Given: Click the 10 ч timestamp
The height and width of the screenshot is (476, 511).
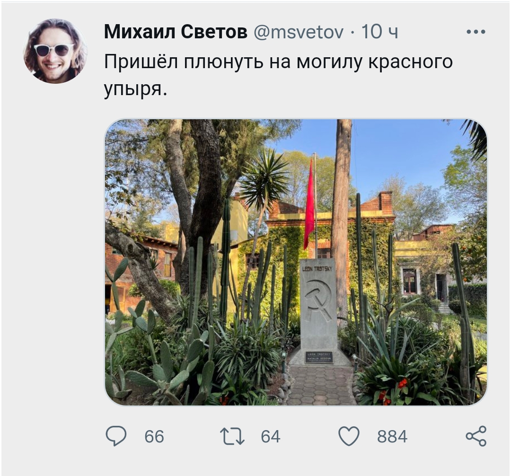Looking at the screenshot, I should click(379, 32).
